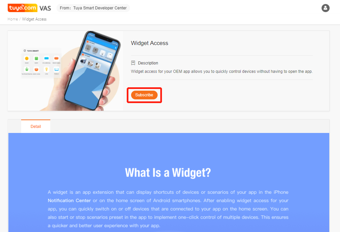Click the blue Air-conditioning widget icon

46,58
